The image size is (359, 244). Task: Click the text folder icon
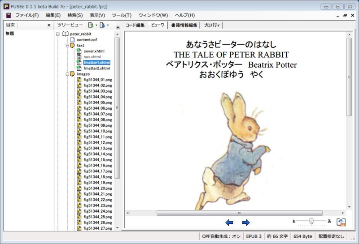pos(72,45)
